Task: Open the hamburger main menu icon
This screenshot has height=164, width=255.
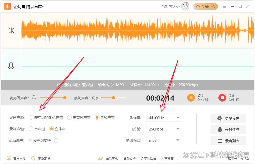Action: coord(225,7)
